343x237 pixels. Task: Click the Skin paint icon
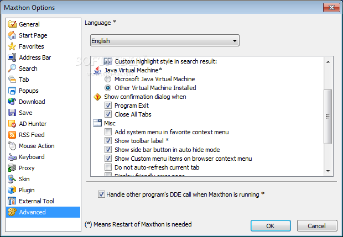click(x=12, y=179)
